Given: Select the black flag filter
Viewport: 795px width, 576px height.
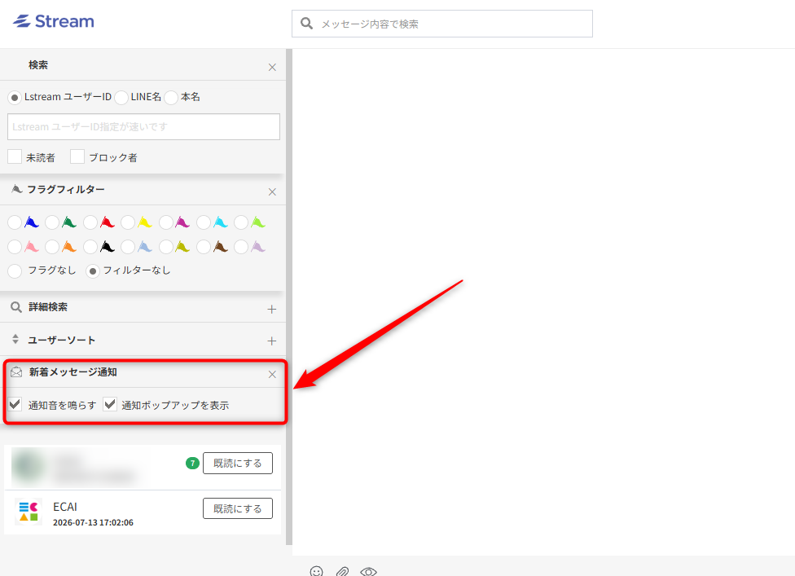Looking at the screenshot, I should [x=90, y=247].
